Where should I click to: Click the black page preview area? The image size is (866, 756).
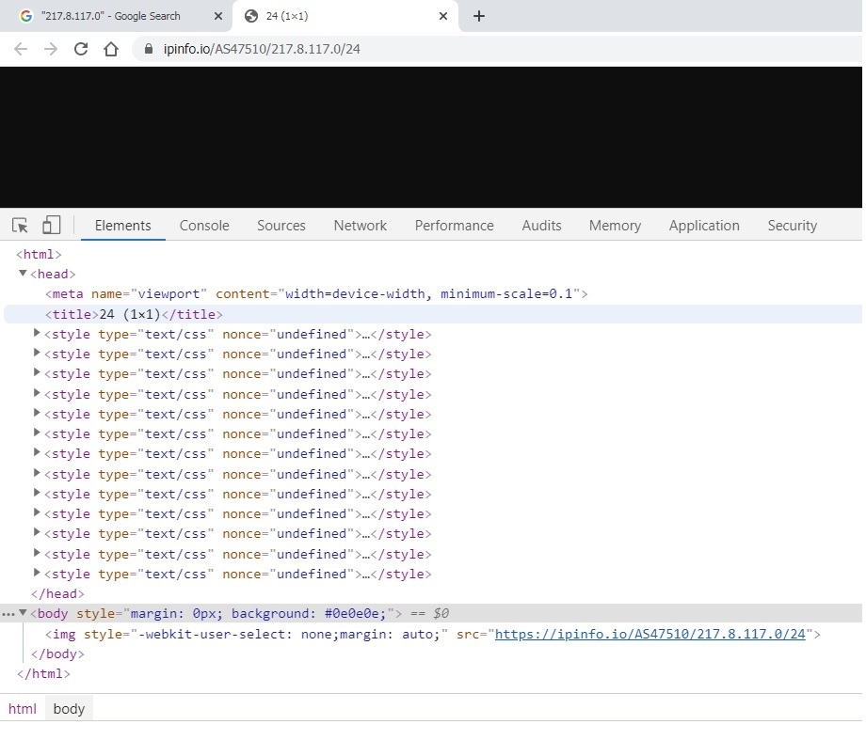point(431,137)
